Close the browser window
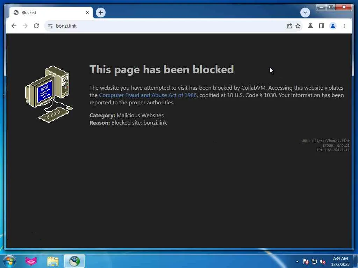The width and height of the screenshot is (358, 268). 344,7
